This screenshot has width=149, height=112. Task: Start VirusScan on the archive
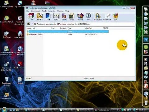[98, 17]
